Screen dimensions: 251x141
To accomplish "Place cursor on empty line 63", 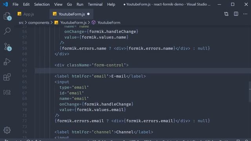I will (142, 70).
